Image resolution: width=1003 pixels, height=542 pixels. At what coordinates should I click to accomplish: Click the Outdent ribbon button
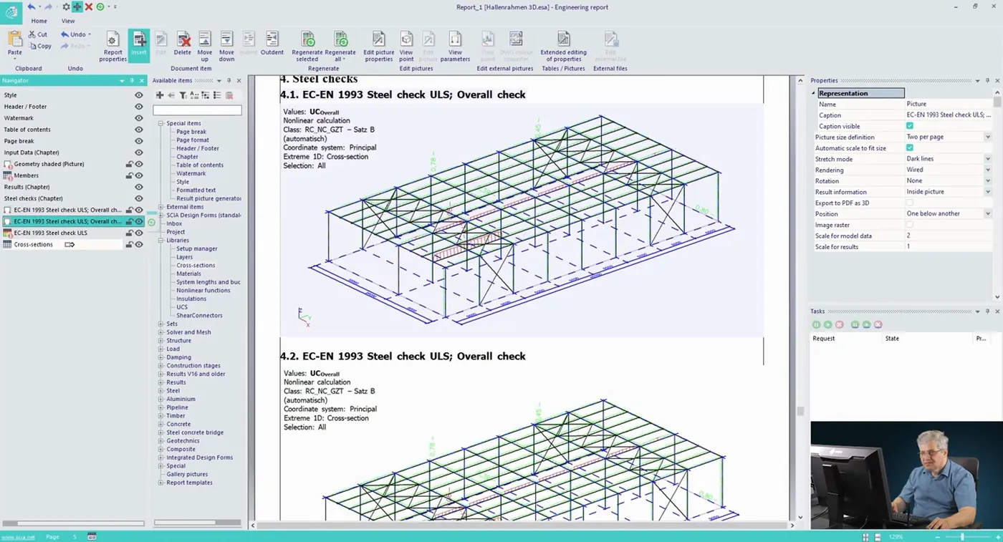click(x=272, y=44)
